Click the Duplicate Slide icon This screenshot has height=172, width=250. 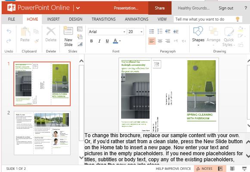tap(80, 37)
